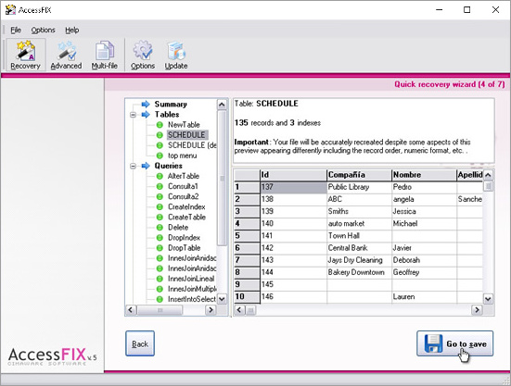Select the NewTable tree item
The width and height of the screenshot is (511, 386).
coord(184,125)
